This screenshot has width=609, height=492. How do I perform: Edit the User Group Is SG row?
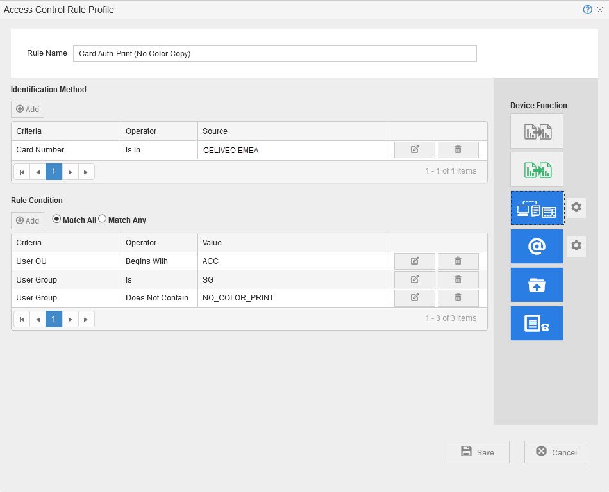click(414, 279)
